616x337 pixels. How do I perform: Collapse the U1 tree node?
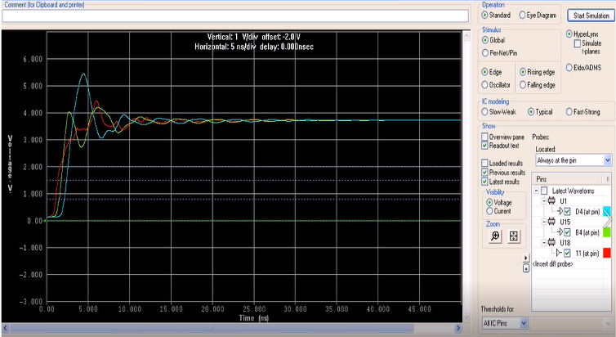[x=544, y=201]
